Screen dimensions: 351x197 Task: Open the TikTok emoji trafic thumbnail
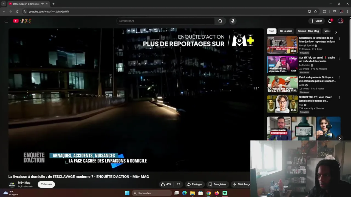click(x=282, y=65)
